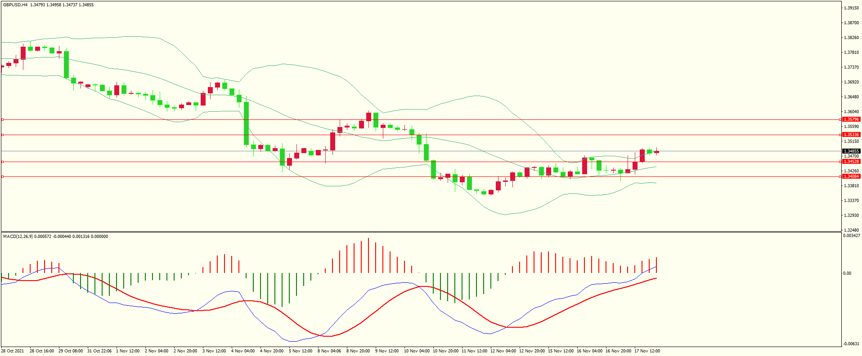Click the 12 Nov 20:00 time label

click(x=532, y=351)
